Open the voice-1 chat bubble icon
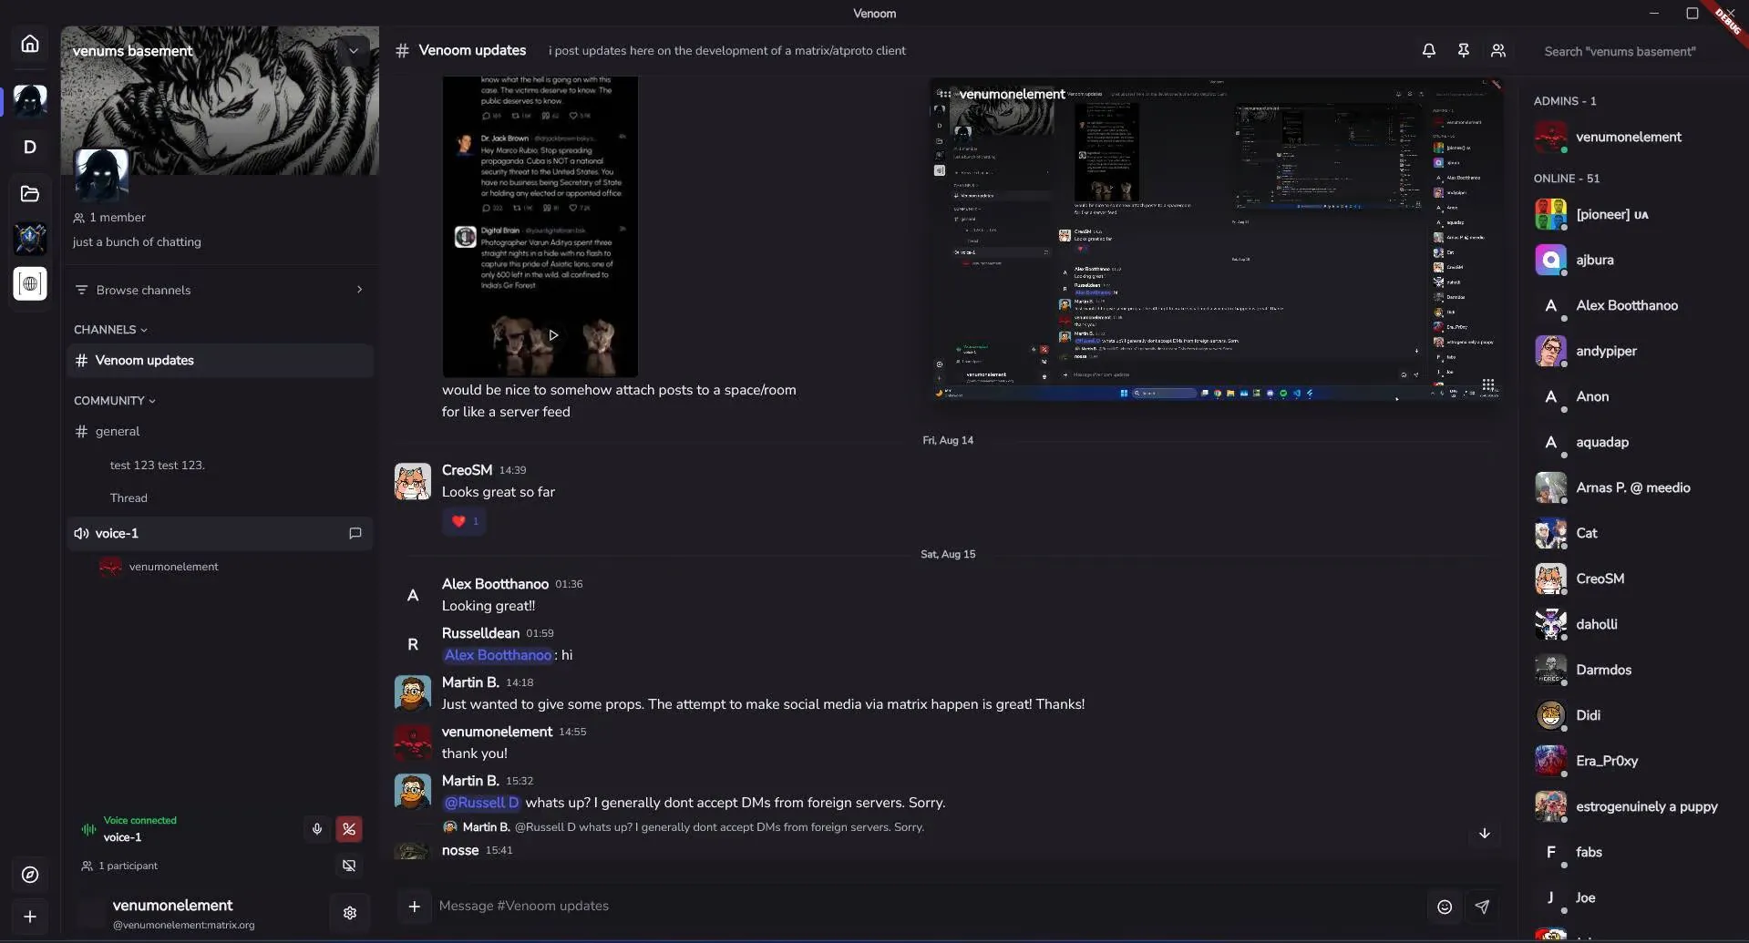Screen dimensions: 1749x943 coord(355,533)
